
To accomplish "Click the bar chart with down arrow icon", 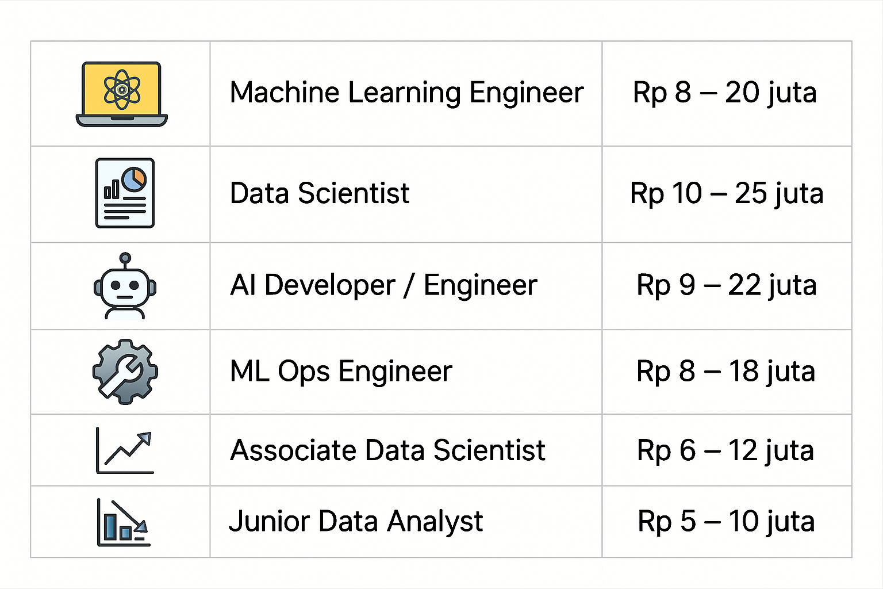I will coord(123,522).
